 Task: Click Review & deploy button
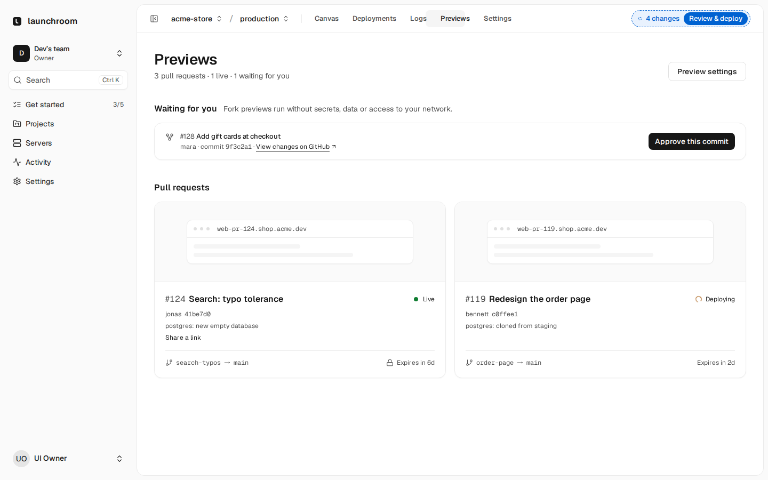(716, 19)
